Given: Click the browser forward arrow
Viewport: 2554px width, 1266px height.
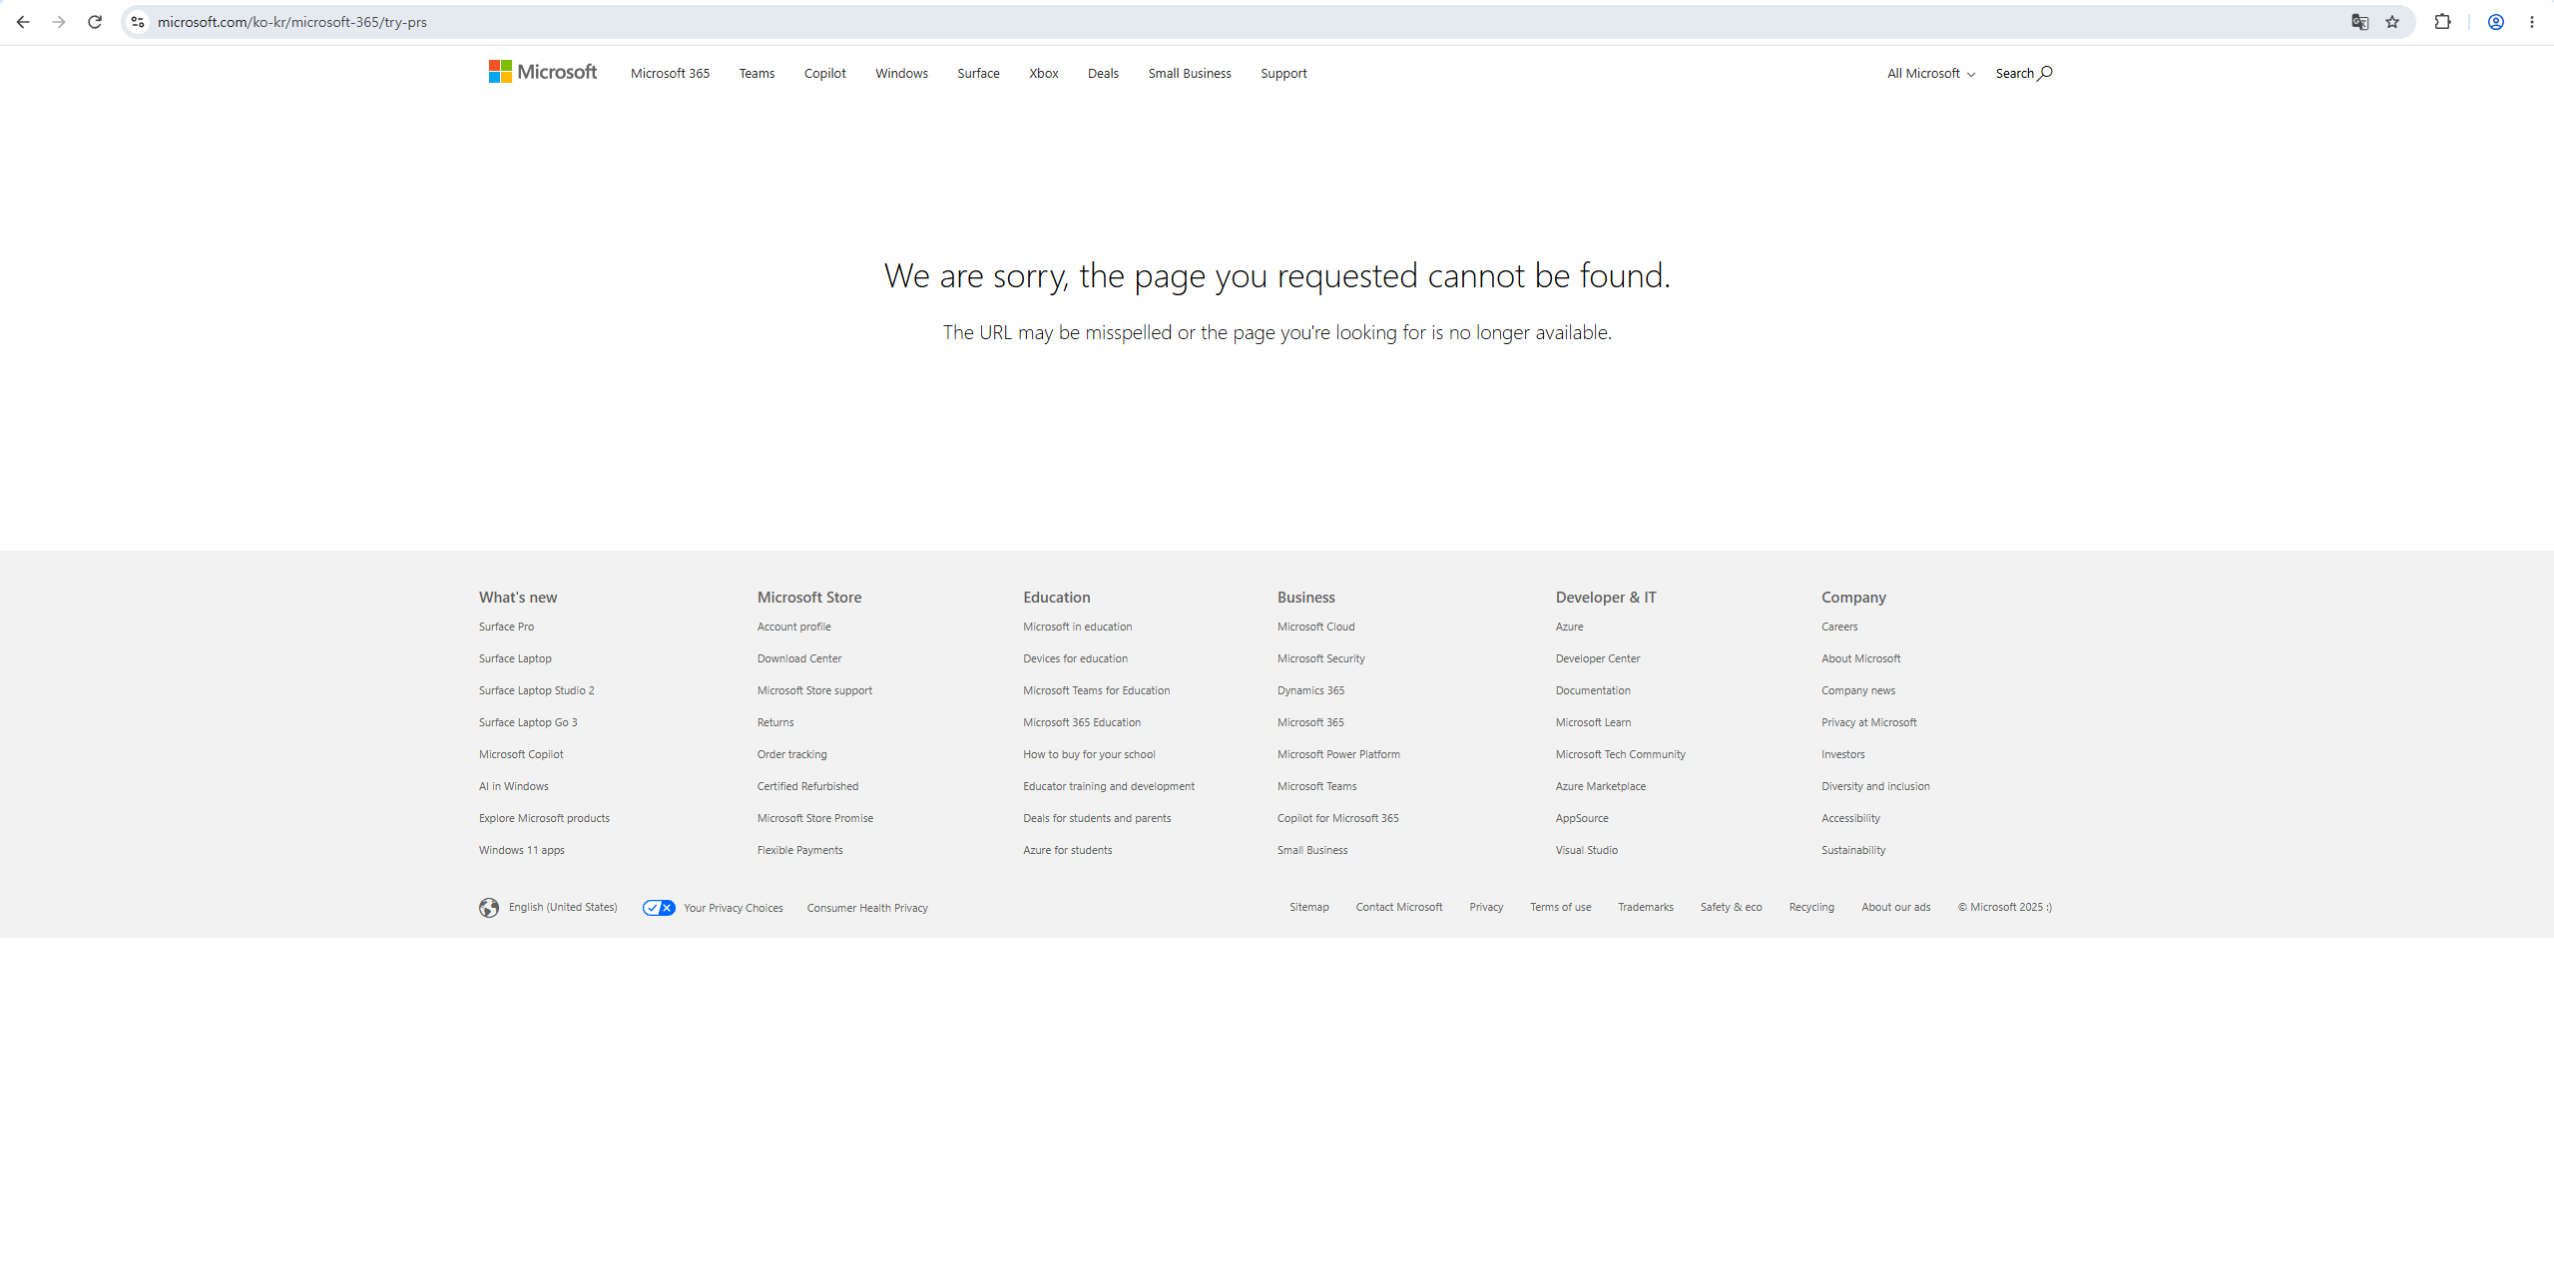Looking at the screenshot, I should 59,22.
